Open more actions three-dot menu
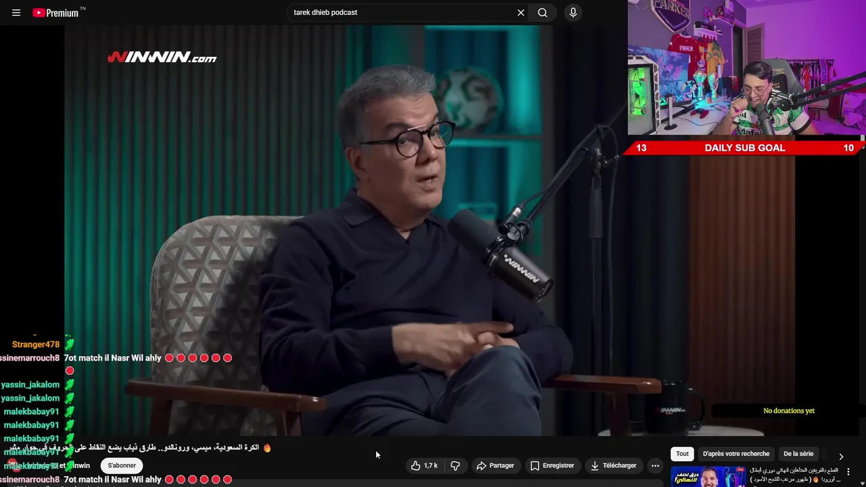This screenshot has width=866, height=487. tap(655, 465)
